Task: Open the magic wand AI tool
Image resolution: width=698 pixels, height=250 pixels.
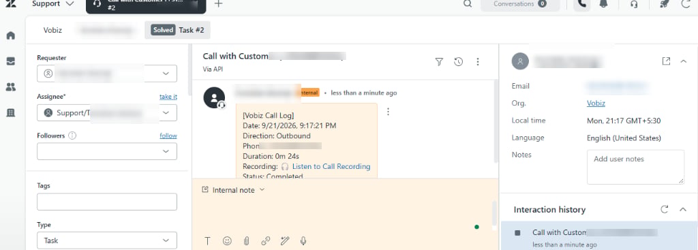Action: tap(285, 241)
